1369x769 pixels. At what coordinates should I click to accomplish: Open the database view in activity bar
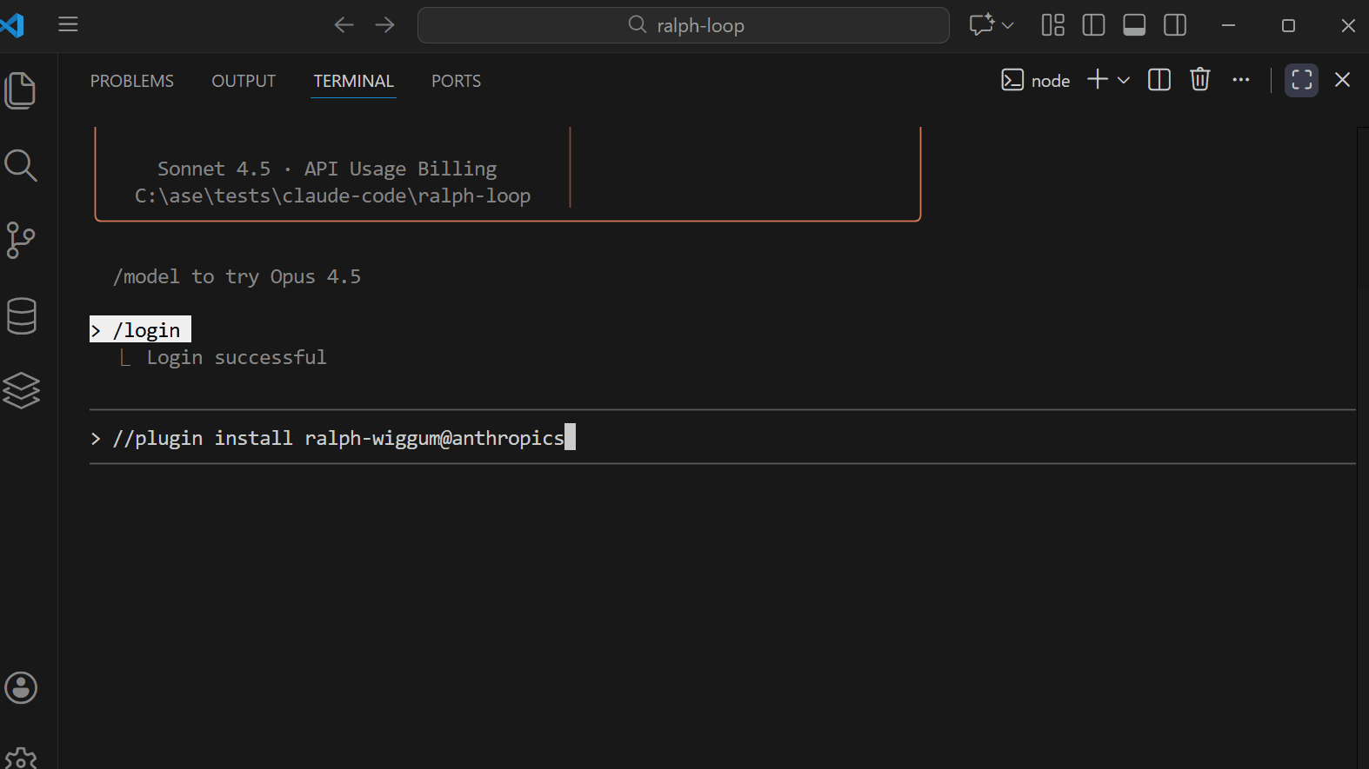tap(21, 316)
